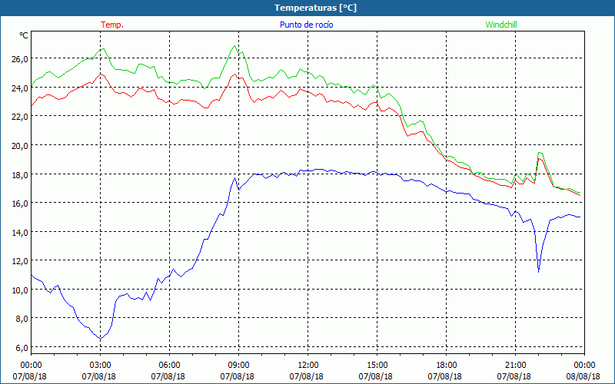Click the 12:00 time axis label
The width and height of the screenshot is (615, 384).
[308, 366]
